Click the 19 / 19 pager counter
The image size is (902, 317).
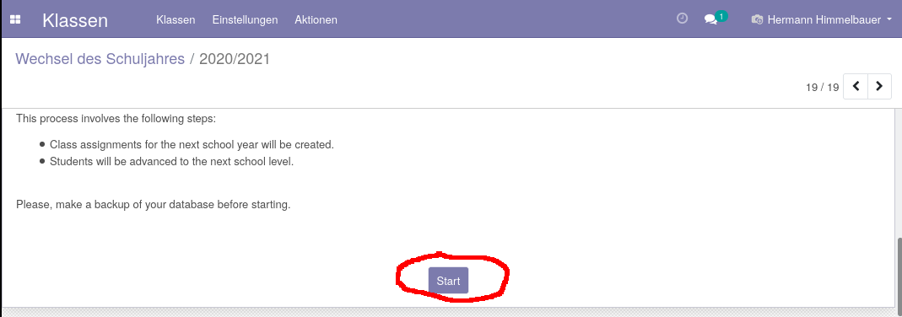point(822,88)
